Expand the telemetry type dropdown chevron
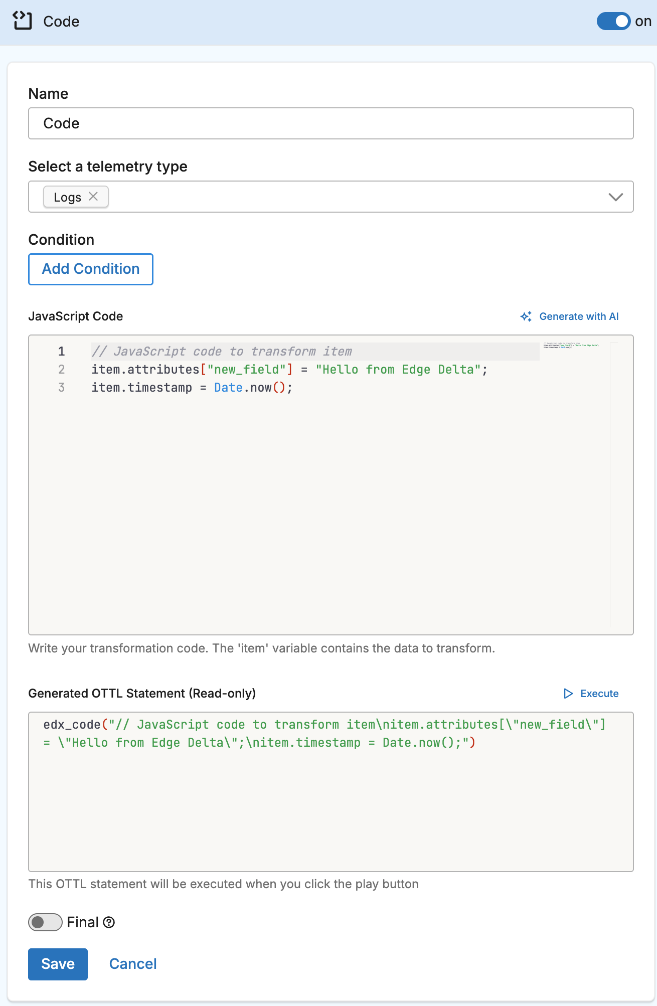The height and width of the screenshot is (1006, 657). tap(615, 197)
